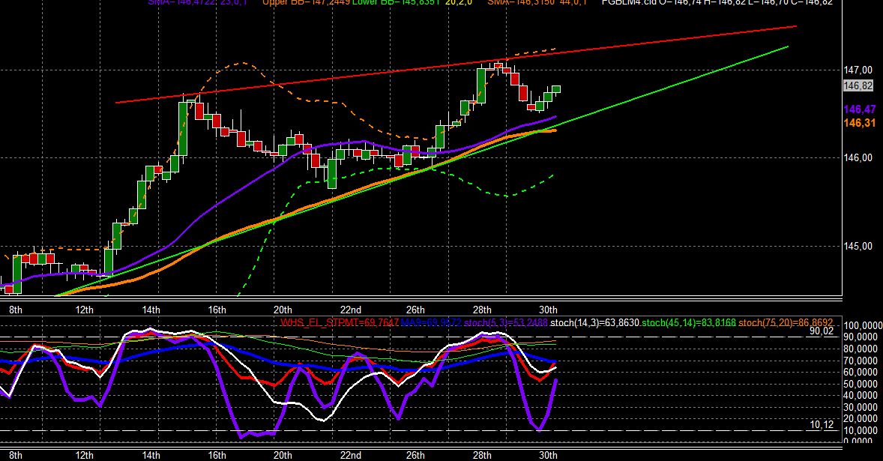Image resolution: width=883 pixels, height=461 pixels.
Task: Click 12th on the price chart date axis
Action: click(x=85, y=310)
